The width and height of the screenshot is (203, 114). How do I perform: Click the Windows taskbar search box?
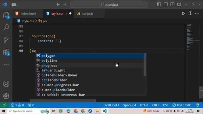tap(29, 111)
